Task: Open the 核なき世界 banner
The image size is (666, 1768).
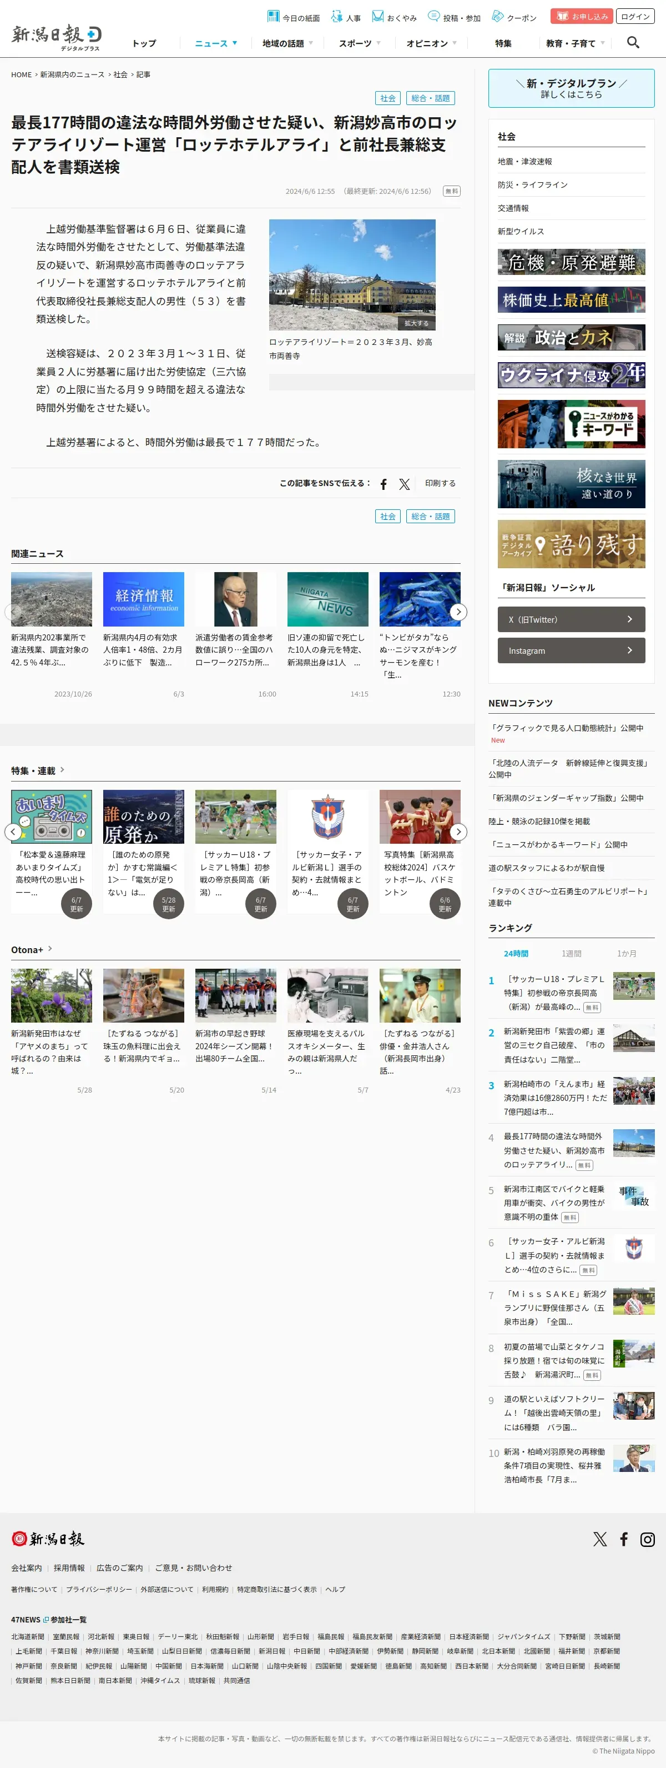Action: click(571, 484)
